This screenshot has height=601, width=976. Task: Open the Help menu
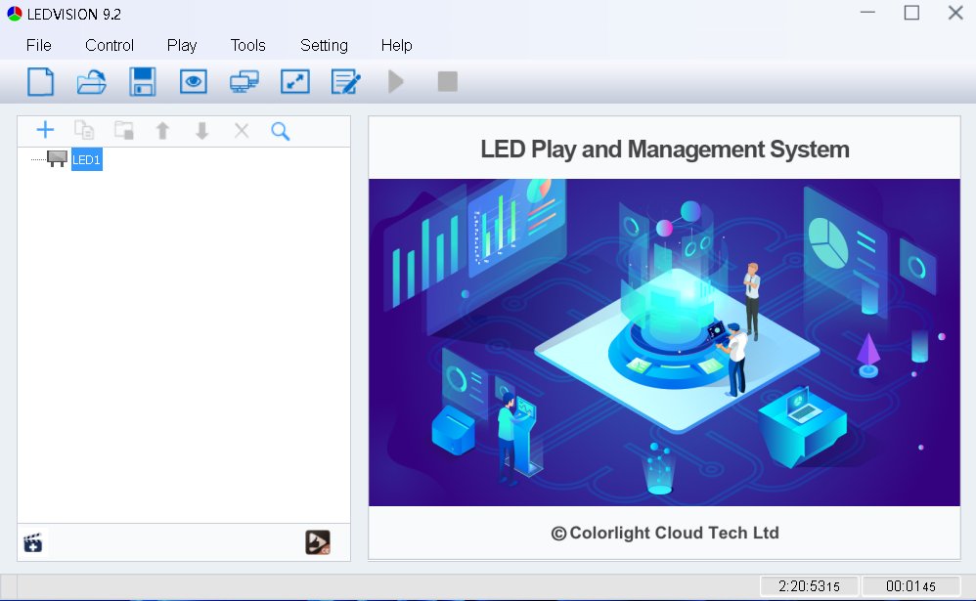(396, 45)
